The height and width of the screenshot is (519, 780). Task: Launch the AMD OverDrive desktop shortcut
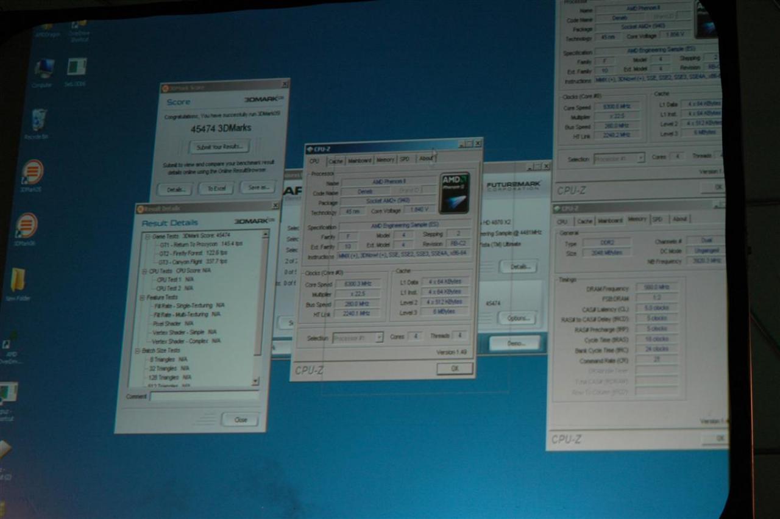11,349
